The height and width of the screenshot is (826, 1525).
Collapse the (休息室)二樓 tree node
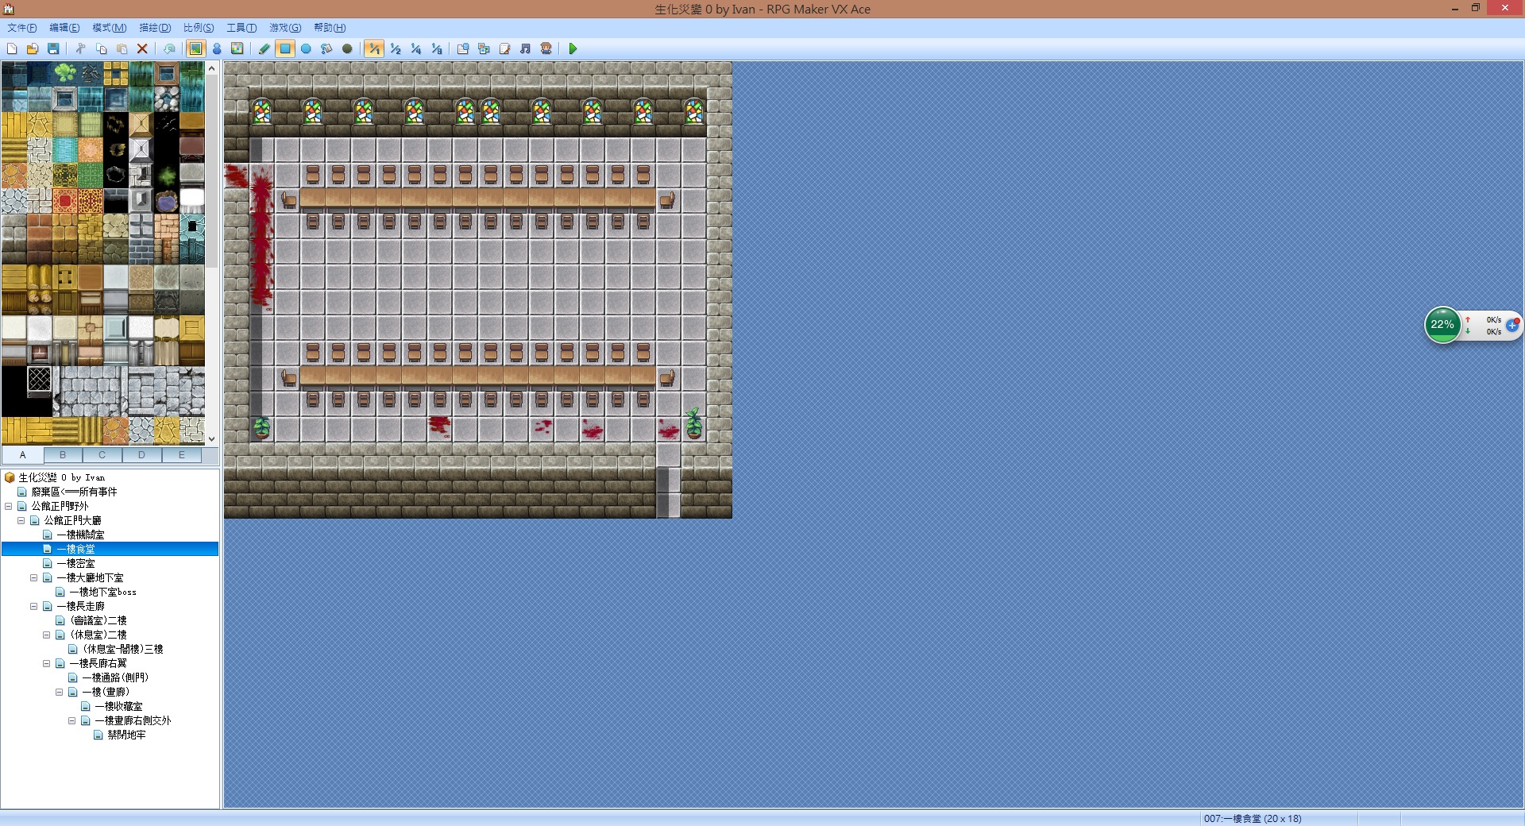pyautogui.click(x=47, y=635)
